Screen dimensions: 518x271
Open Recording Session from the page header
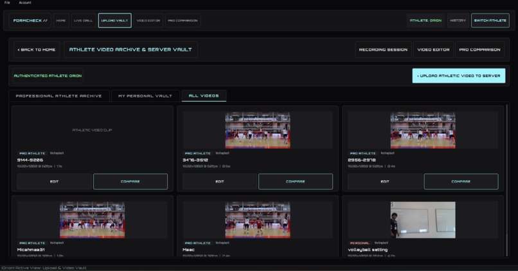383,50
